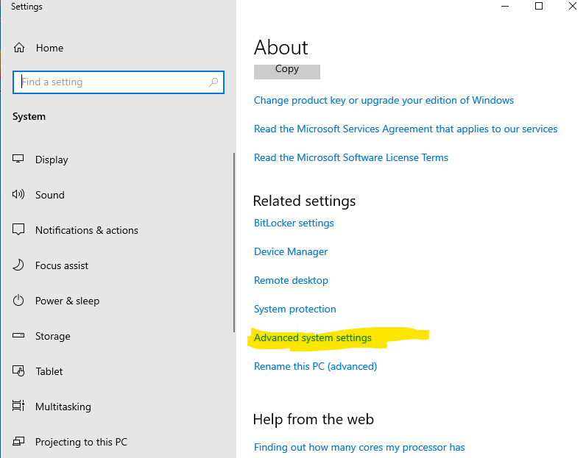Open Change product key or upgrade link
This screenshot has width=586, height=458.
(x=384, y=101)
